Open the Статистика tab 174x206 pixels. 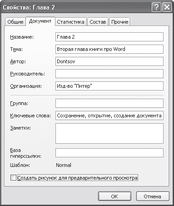click(x=70, y=22)
